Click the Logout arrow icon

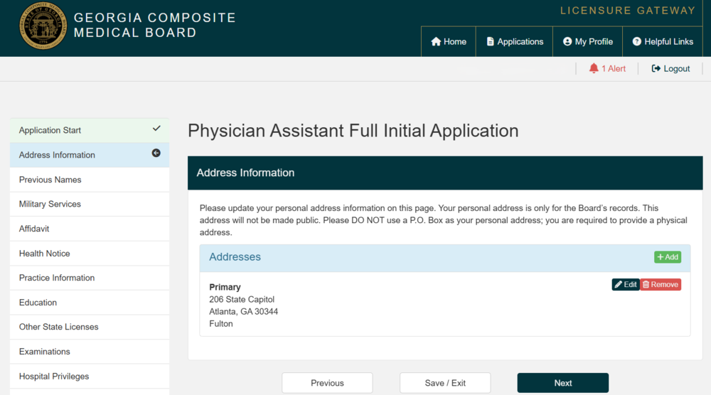click(x=656, y=68)
